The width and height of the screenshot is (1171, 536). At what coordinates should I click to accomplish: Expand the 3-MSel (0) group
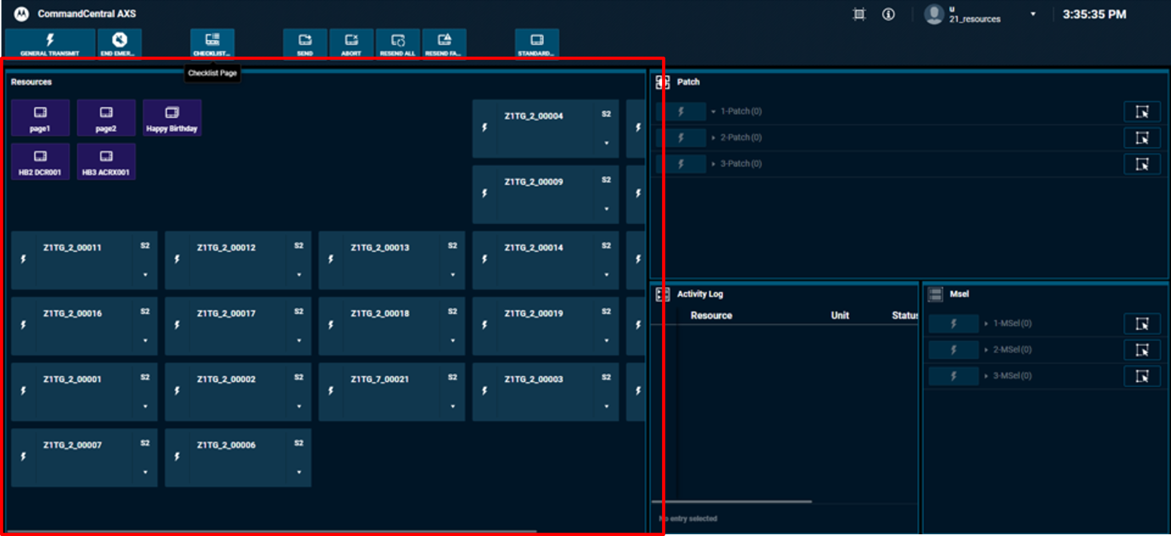(986, 376)
